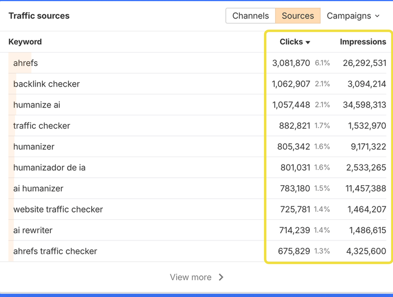Screen dimensions: 393x297
Task: Click the 714,239 clicks value
Action: click(x=295, y=230)
